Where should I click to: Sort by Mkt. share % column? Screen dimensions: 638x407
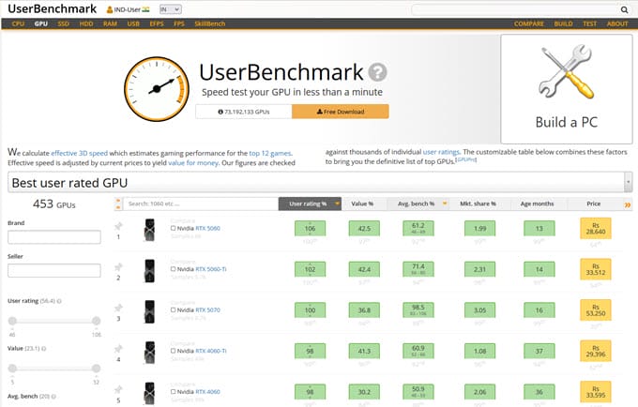478,203
